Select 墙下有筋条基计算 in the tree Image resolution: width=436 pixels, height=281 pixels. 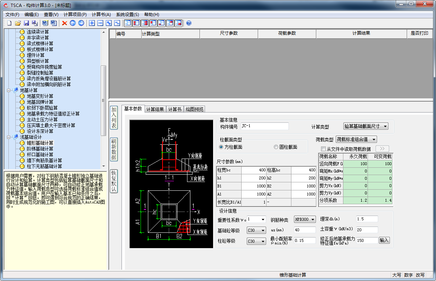[45, 160]
